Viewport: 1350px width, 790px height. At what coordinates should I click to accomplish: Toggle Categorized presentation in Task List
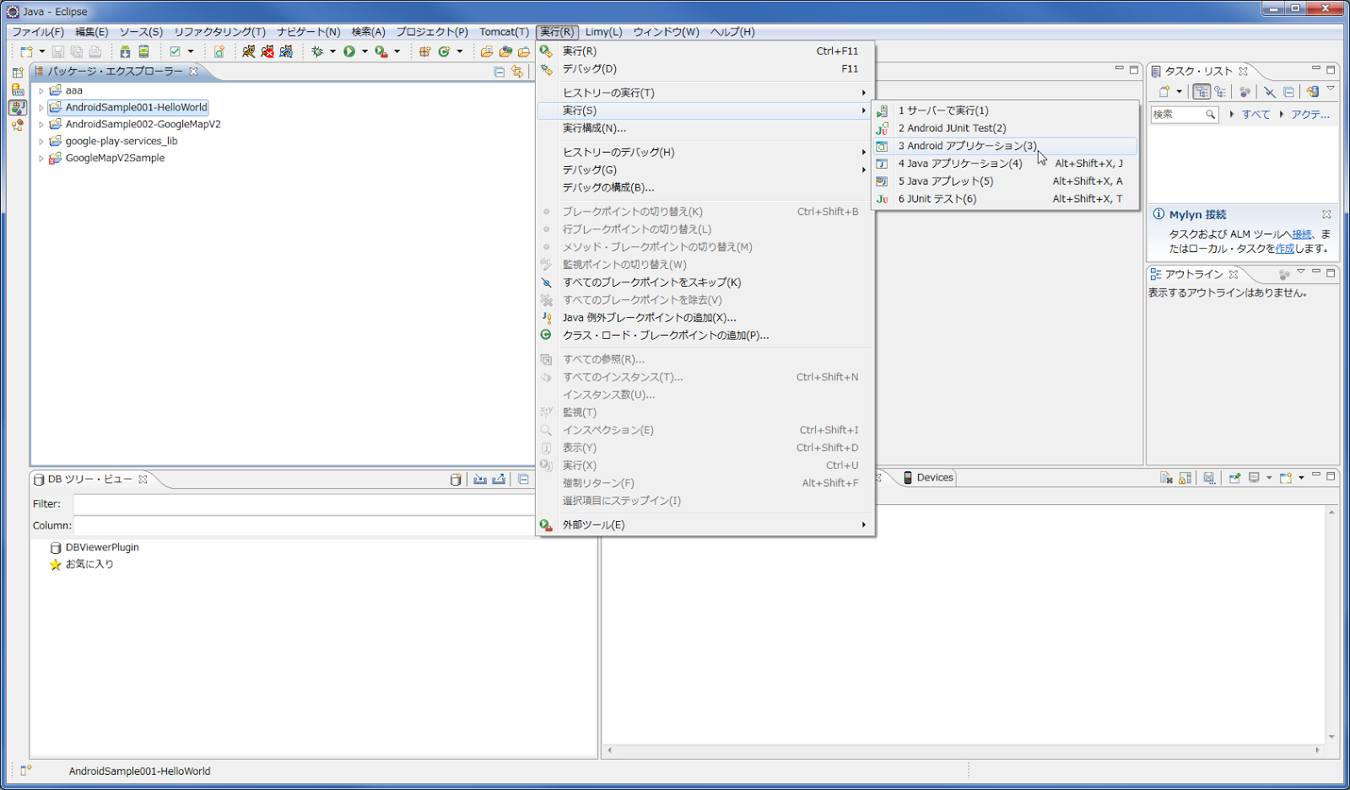[x=1201, y=92]
